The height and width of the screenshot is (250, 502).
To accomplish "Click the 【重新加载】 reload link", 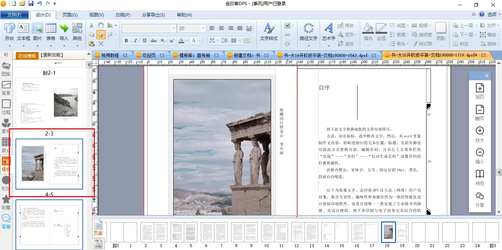I will [x=52, y=55].
